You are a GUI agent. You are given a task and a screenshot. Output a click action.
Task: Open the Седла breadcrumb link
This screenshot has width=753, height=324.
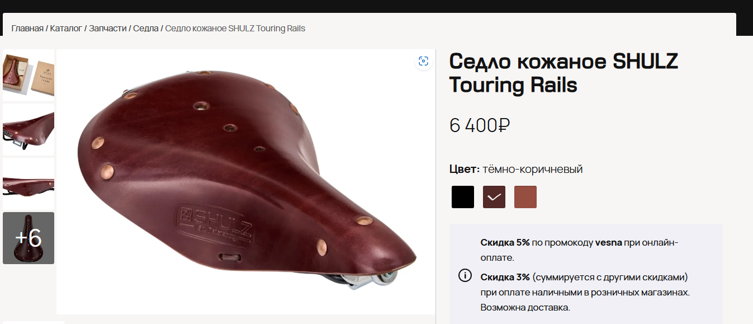pos(146,28)
